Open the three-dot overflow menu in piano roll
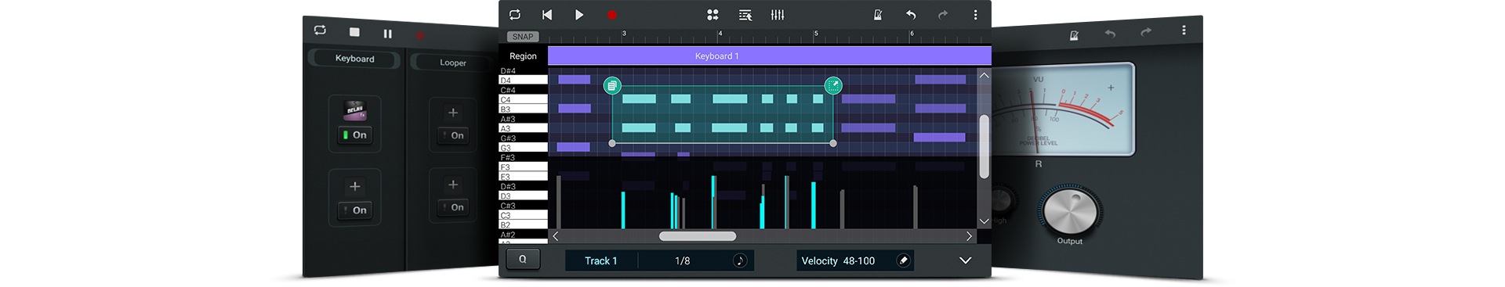This screenshot has height=287, width=1505. [975, 15]
